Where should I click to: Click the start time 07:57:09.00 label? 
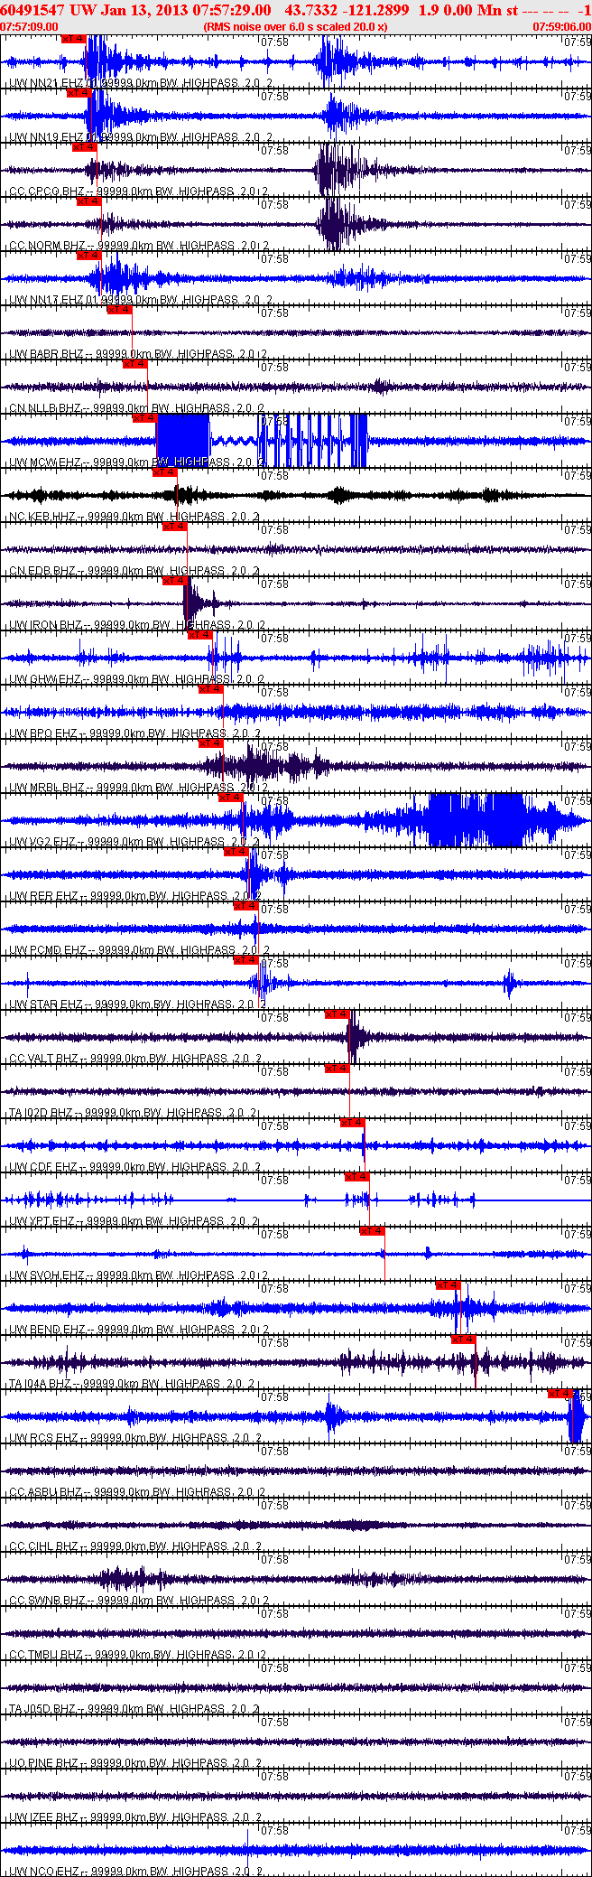coord(29,26)
